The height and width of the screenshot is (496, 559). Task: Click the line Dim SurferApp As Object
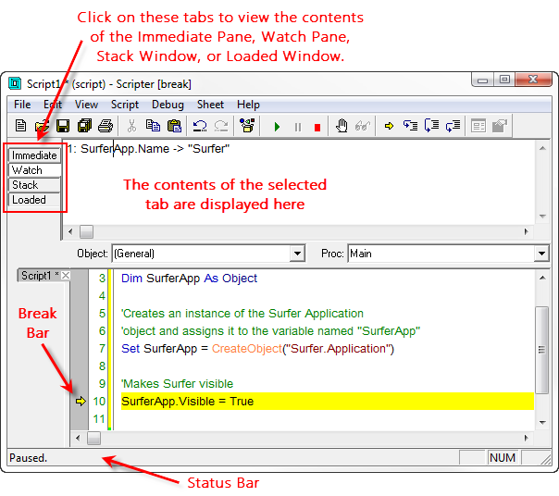click(189, 279)
